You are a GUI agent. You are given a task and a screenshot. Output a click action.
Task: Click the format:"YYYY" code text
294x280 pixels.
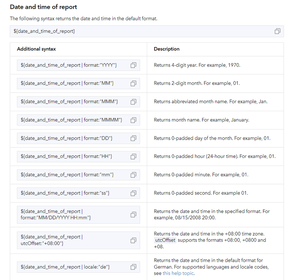point(69,65)
